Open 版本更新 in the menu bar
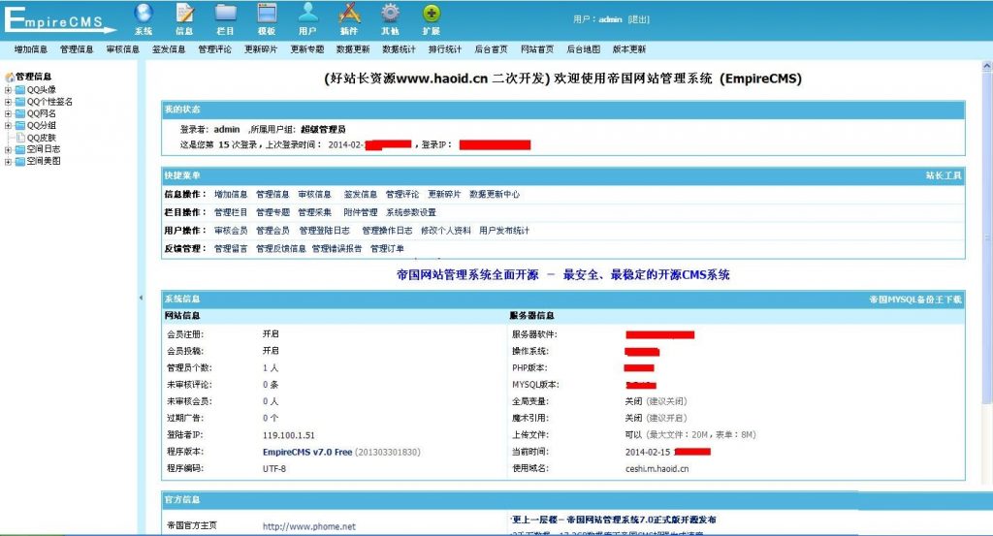This screenshot has height=536, width=993. (x=628, y=49)
